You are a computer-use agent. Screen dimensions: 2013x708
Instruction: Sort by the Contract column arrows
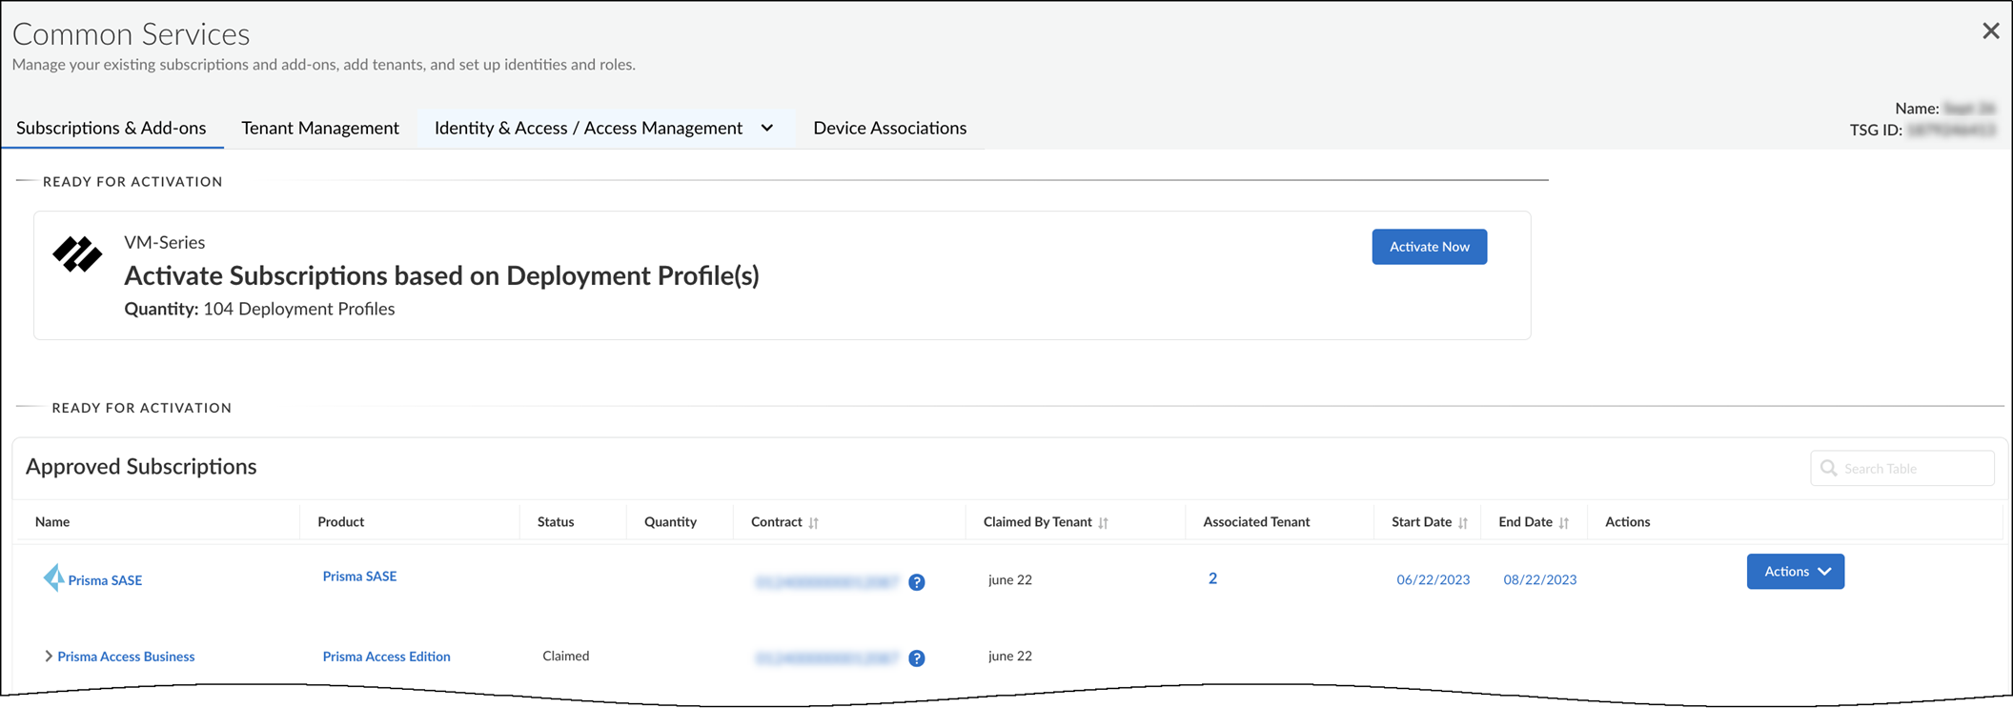813,522
